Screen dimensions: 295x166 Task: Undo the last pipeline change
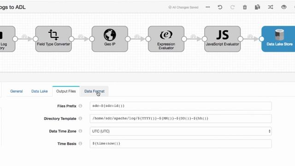220,7
